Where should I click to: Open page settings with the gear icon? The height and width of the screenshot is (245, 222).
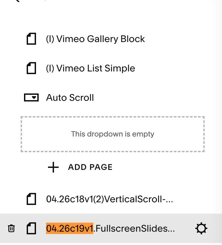[201, 229]
